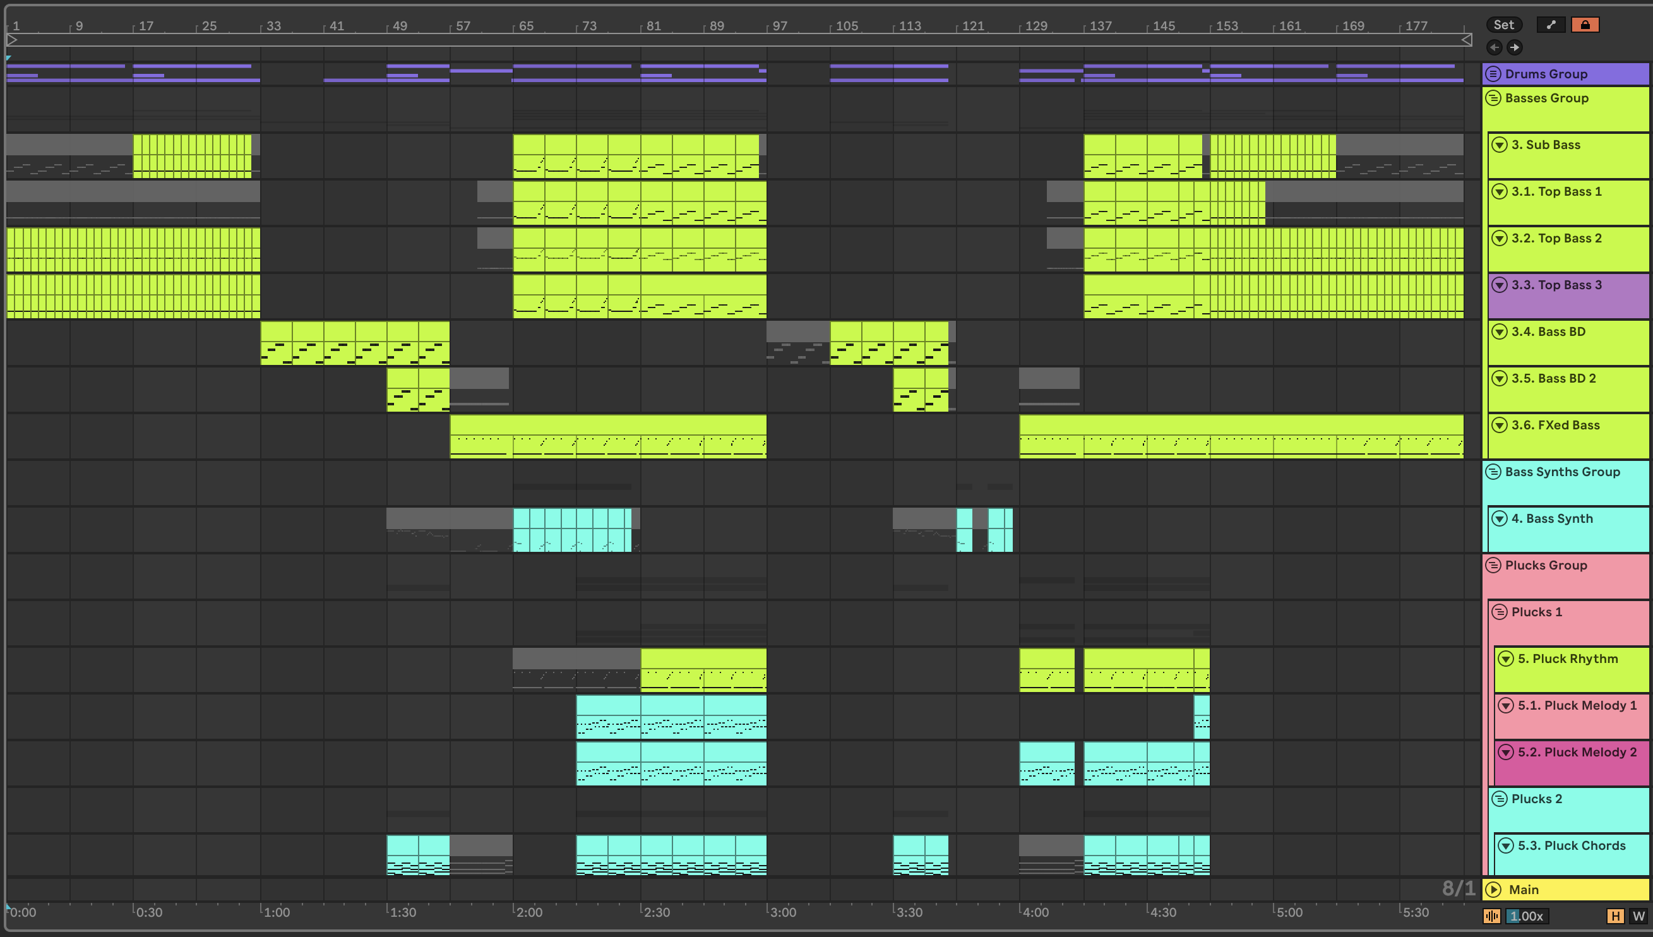This screenshot has height=937, width=1653.
Task: Jump to the next locator arrow
Action: [1515, 47]
